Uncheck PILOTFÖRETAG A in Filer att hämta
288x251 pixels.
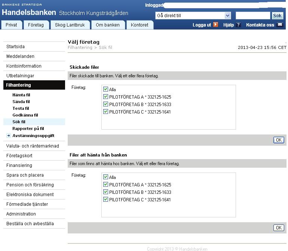105,184
